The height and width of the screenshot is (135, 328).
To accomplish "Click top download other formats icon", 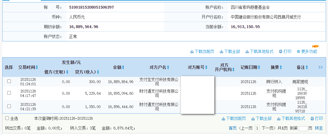I will [x=247, y=52].
